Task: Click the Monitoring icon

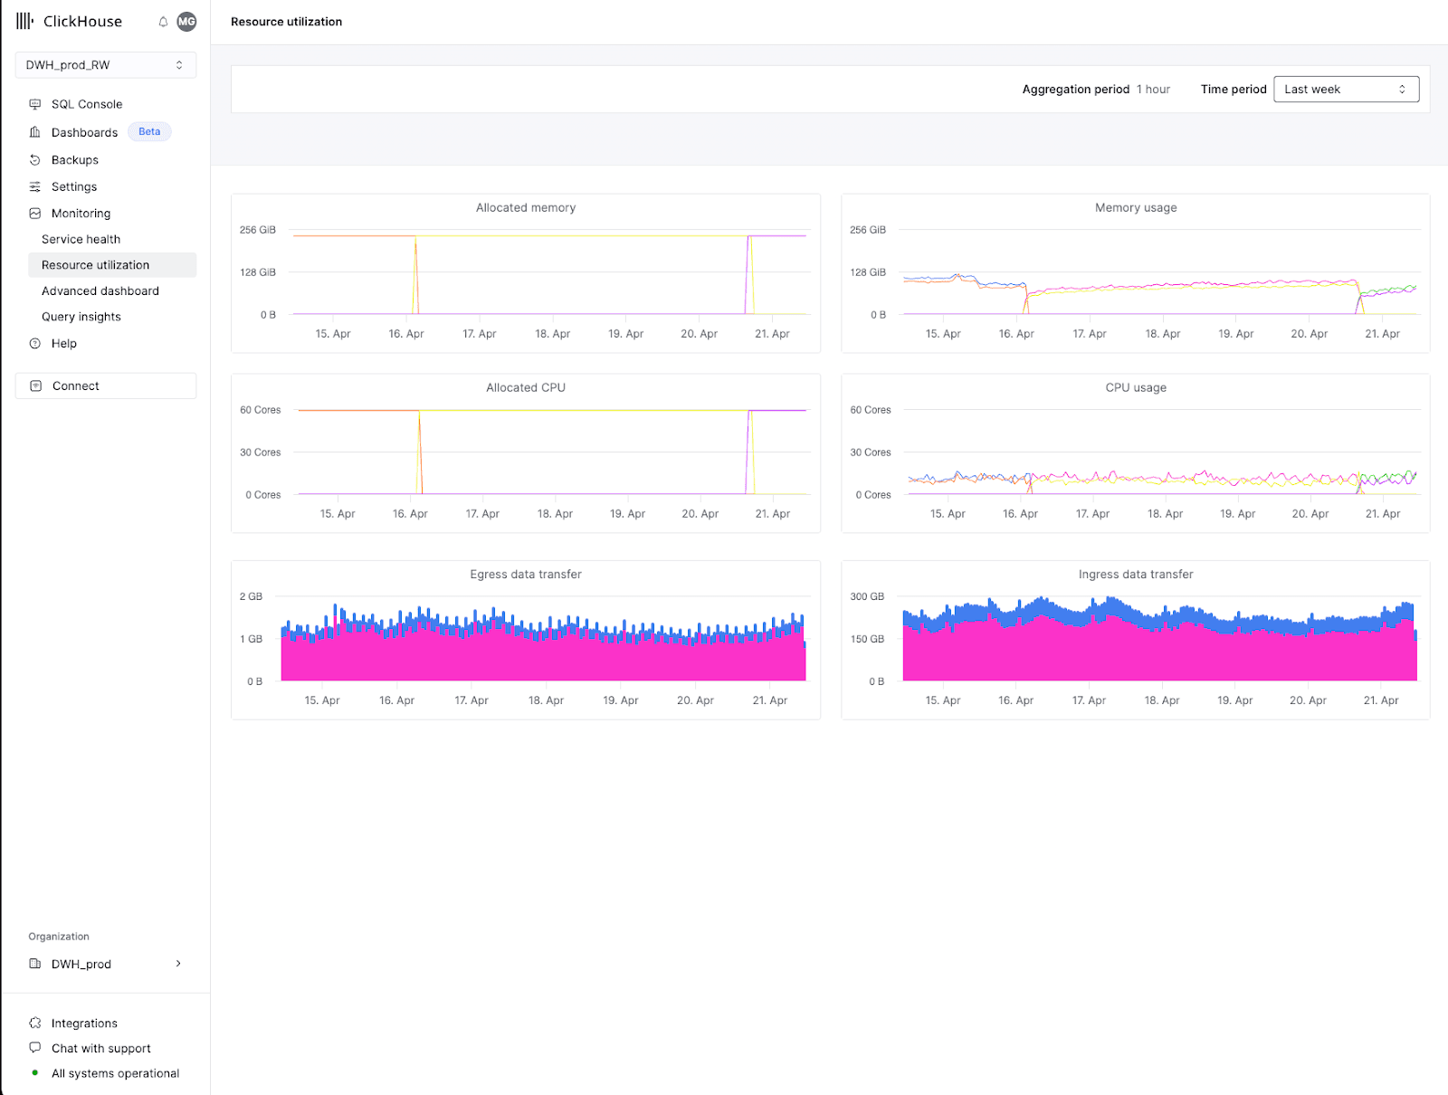Action: (35, 214)
